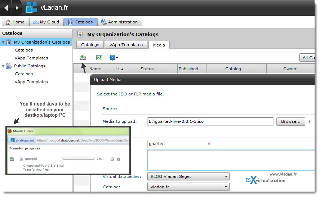Click the My Cloud tab cloud icon
Screen dimensions: 320x197
point(36,22)
